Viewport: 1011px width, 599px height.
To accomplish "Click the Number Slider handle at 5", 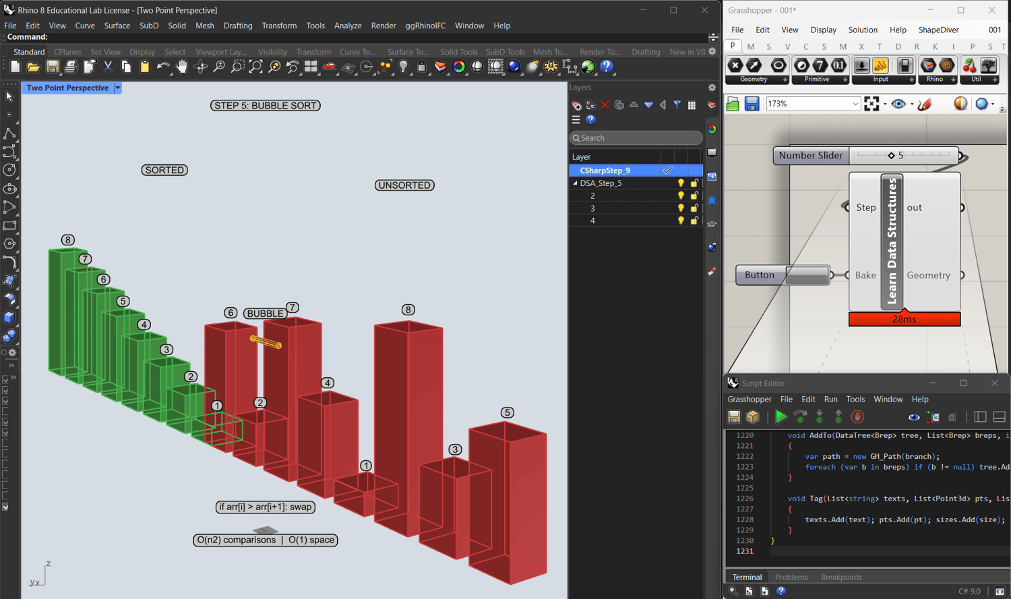I will 891,156.
